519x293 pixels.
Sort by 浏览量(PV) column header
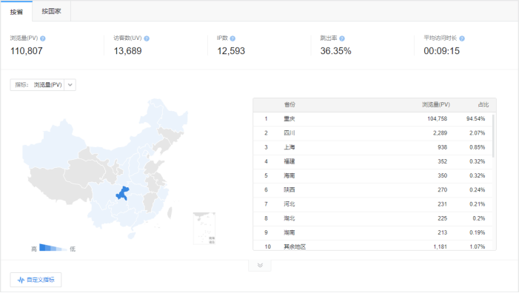click(436, 105)
